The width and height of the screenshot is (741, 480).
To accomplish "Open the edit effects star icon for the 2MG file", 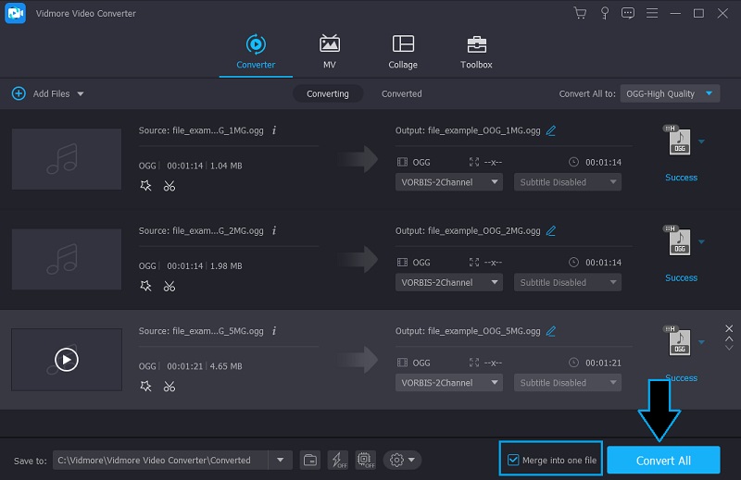I will [x=145, y=286].
